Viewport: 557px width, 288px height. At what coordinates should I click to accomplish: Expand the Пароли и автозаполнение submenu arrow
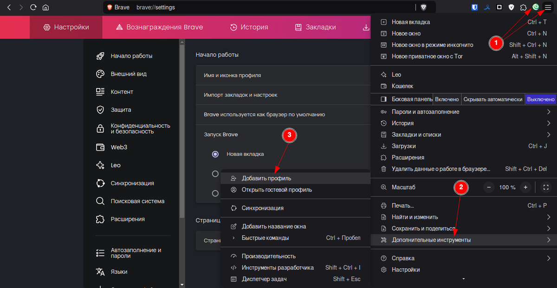(549, 112)
